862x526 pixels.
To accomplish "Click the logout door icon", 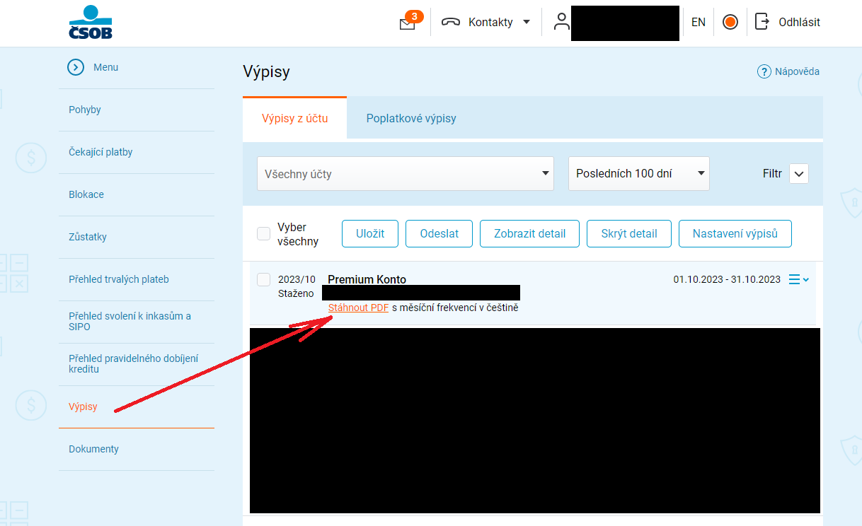I will (762, 22).
